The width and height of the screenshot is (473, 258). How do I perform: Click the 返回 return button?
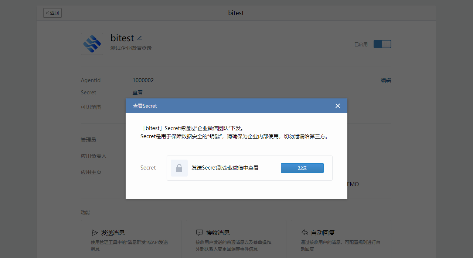[52, 13]
